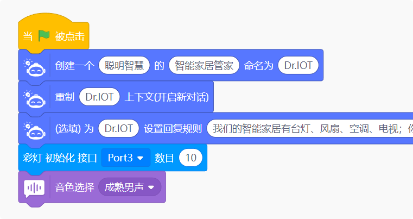
Task: Click the green flag icon in hat block
Action: point(44,36)
